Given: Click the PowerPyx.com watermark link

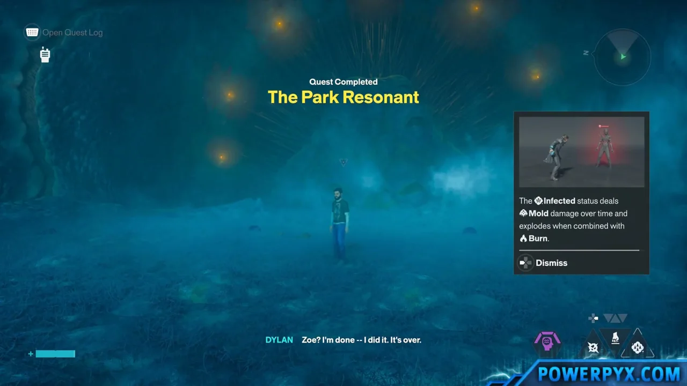Looking at the screenshot, I should (x=609, y=373).
